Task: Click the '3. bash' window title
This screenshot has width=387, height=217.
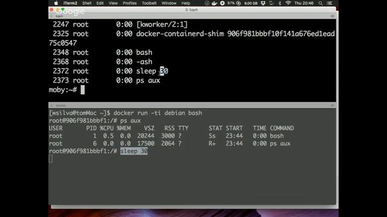Action: (x=192, y=10)
